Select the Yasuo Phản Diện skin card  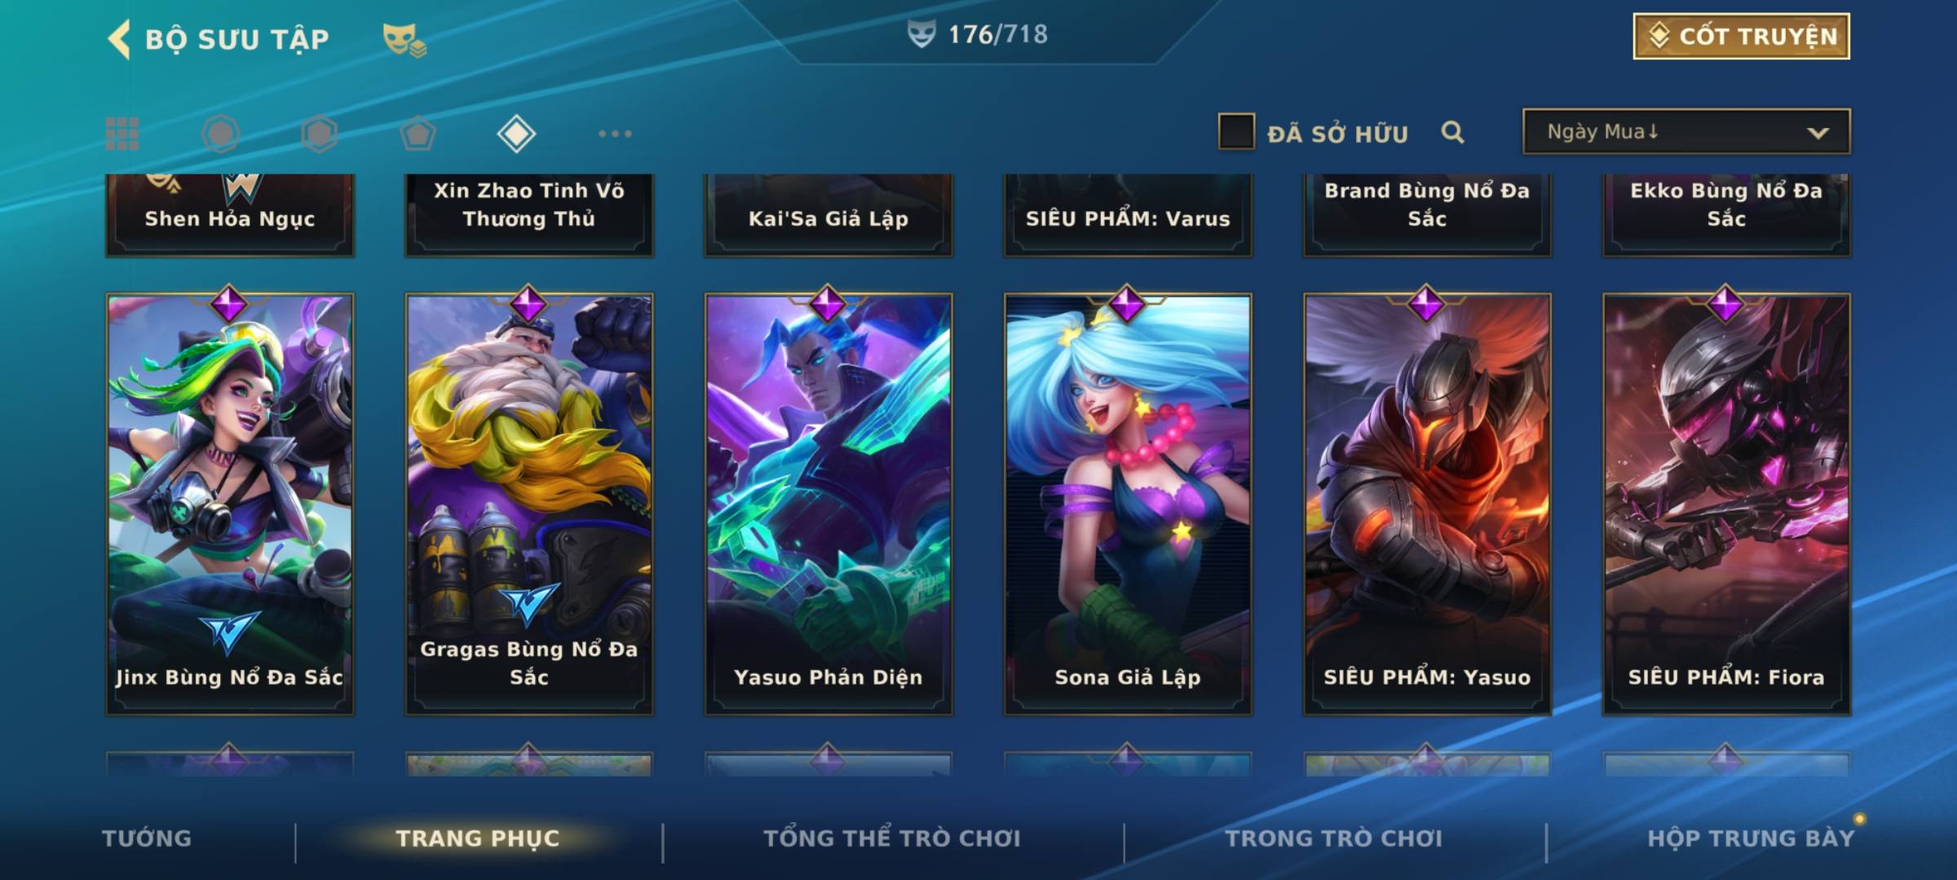coord(828,504)
